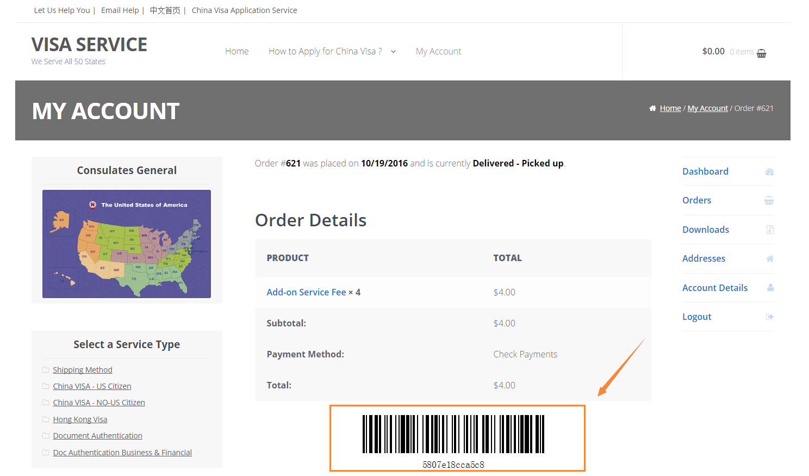The width and height of the screenshot is (809, 476).
Task: Open the Document Authentication link
Action: click(x=97, y=436)
